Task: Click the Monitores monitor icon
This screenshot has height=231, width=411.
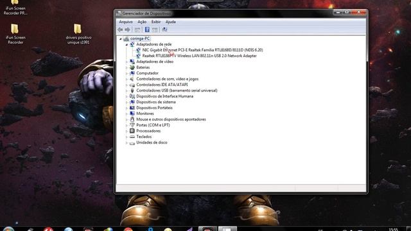Action: coord(132,114)
